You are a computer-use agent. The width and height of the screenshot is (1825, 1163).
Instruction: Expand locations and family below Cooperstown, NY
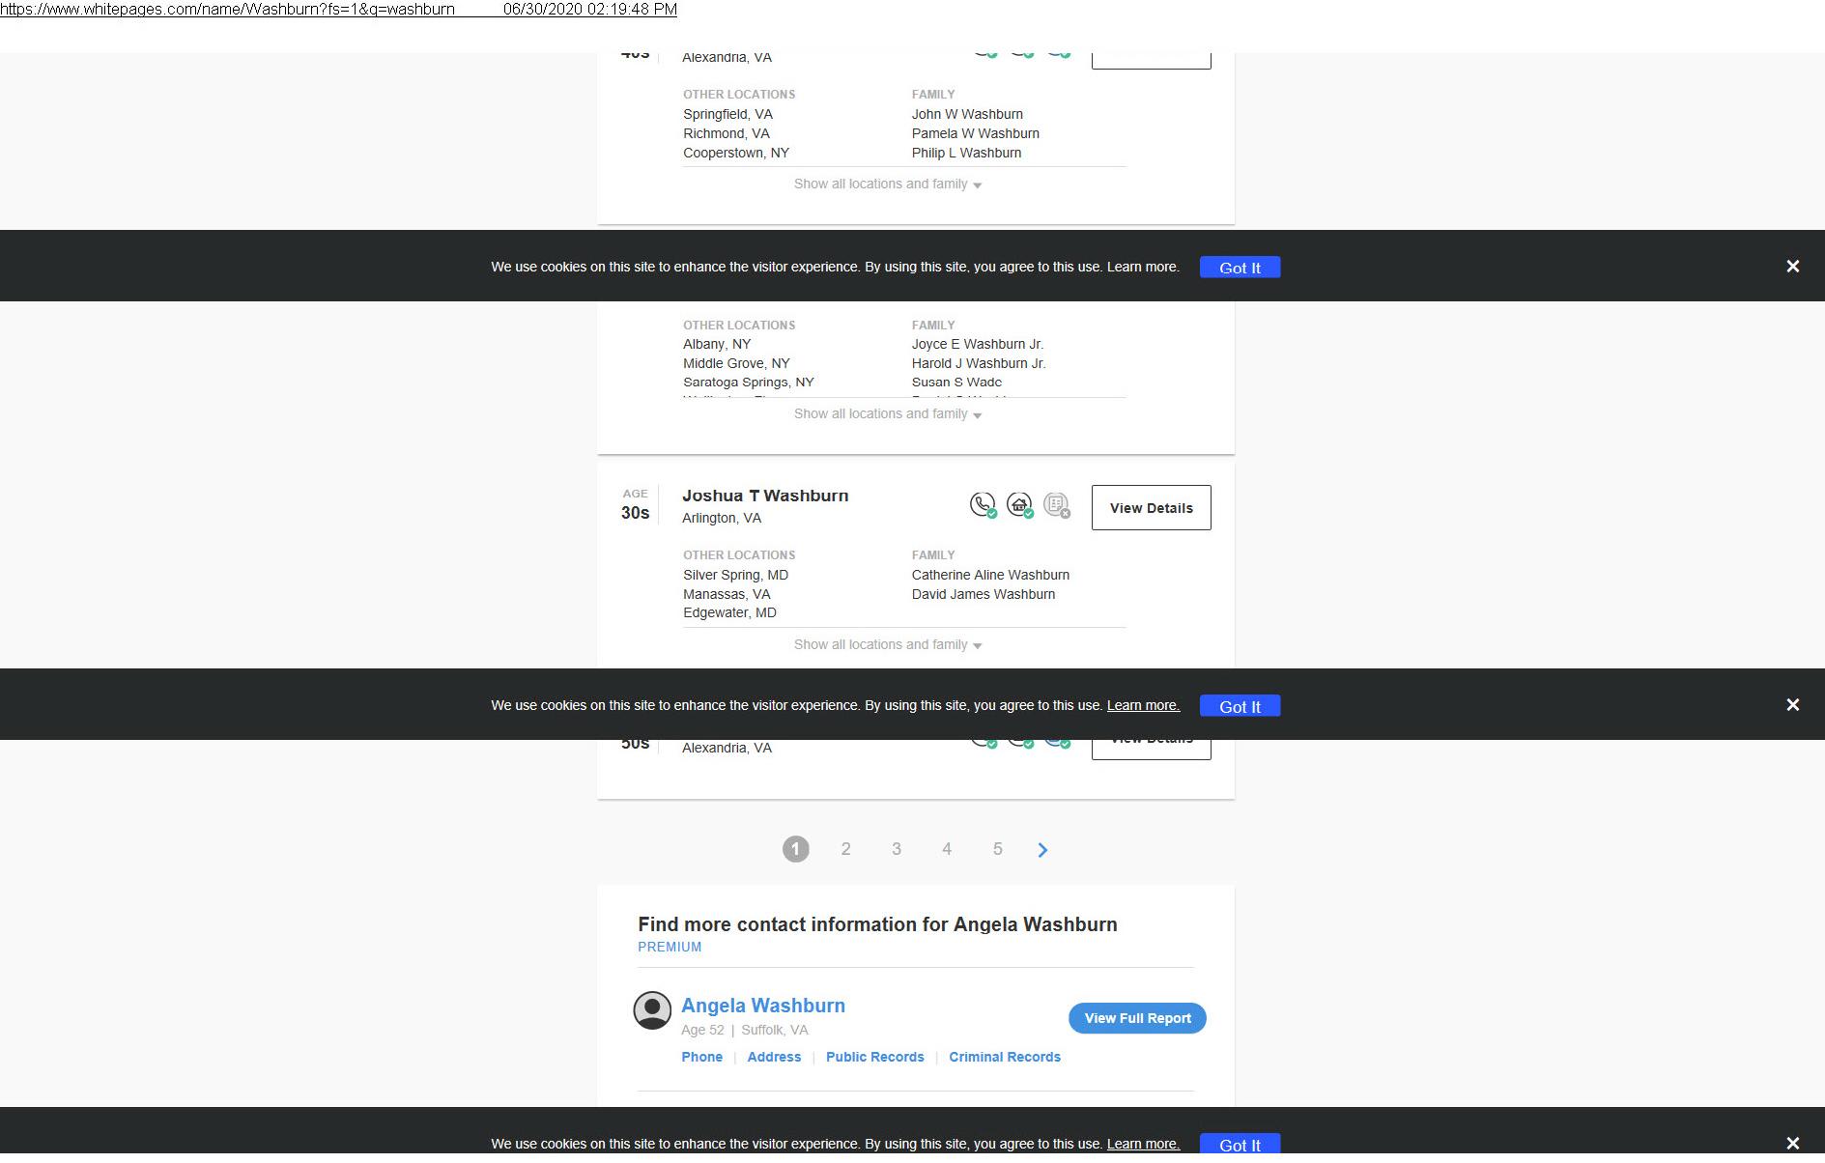887,184
